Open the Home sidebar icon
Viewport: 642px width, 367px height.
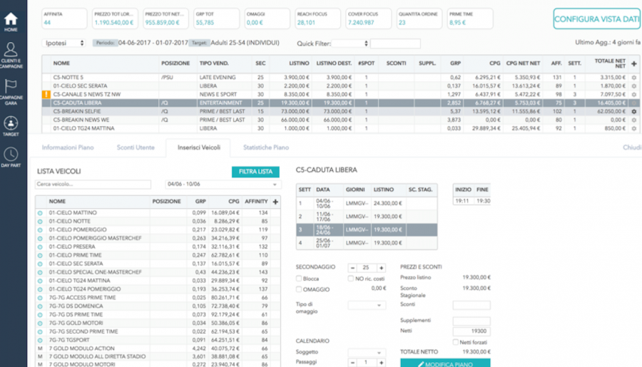(x=11, y=21)
